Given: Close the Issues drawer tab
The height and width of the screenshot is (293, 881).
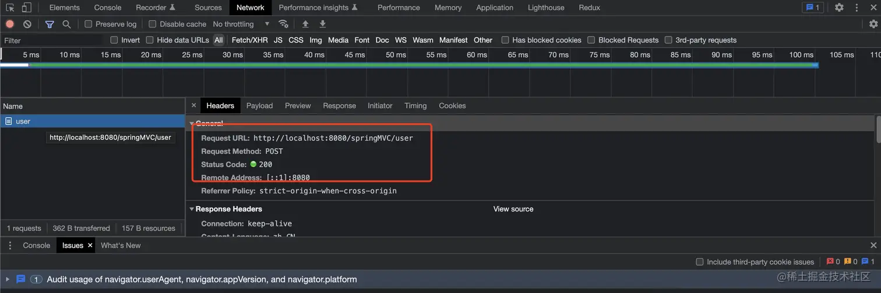Looking at the screenshot, I should point(90,245).
